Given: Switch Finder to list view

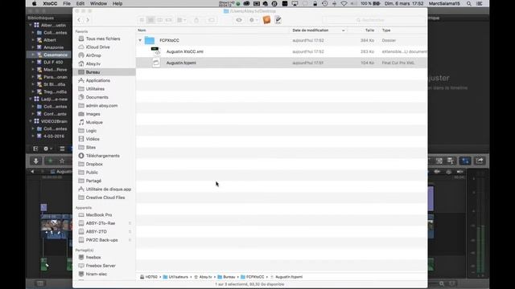Looking at the screenshot, I should coord(150,20).
